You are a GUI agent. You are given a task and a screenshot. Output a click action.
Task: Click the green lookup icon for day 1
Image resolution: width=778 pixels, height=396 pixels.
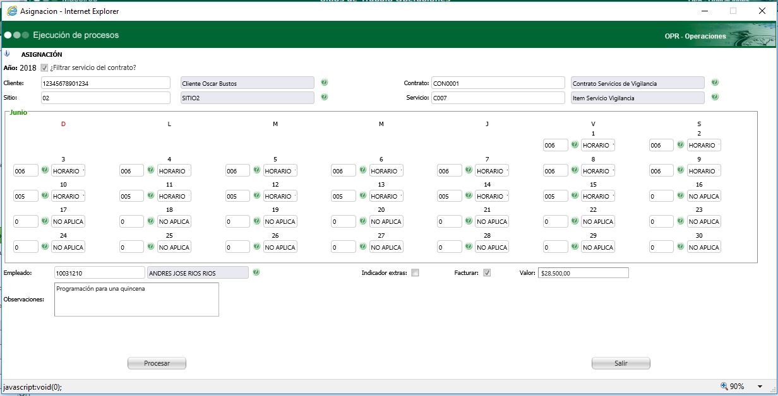(575, 145)
